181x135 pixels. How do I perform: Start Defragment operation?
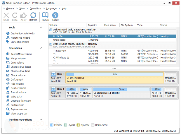pyautogui.click(x=15, y=80)
